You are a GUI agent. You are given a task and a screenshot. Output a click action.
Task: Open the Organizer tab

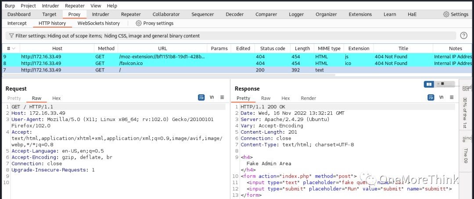tap(326, 14)
